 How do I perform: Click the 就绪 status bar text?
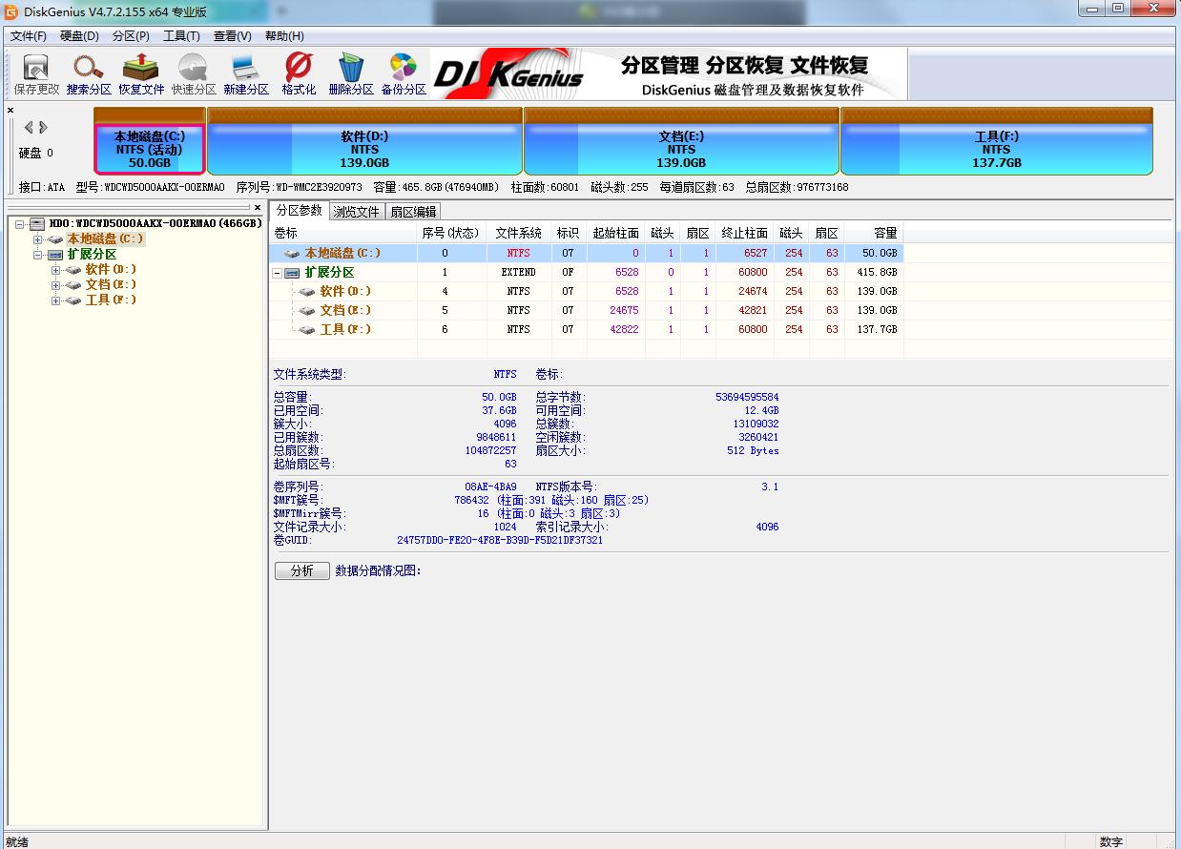coord(17,841)
